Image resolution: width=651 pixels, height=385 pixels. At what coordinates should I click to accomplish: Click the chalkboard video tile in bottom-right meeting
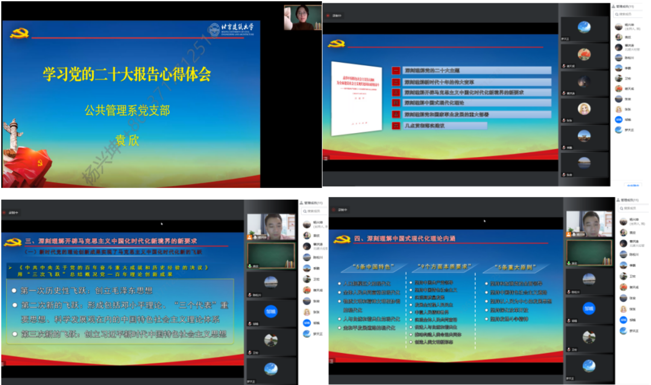point(589,252)
